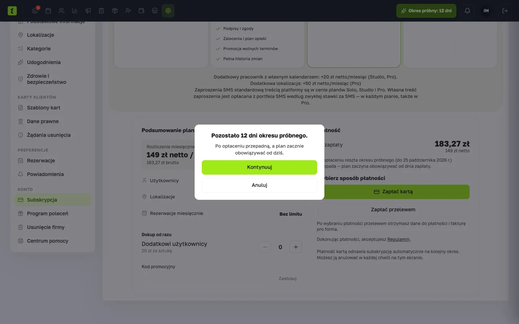Confirm with the Kontynuuj button
The height and width of the screenshot is (324, 519).
(x=259, y=167)
